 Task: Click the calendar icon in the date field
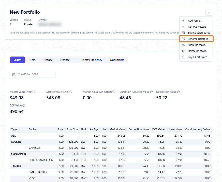(14, 75)
